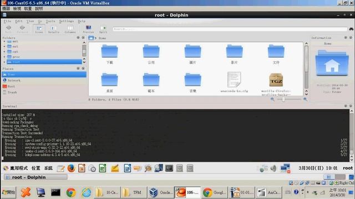The width and height of the screenshot is (355, 199).
Task: Click the volume speaker icon in panel
Action: coord(273,168)
